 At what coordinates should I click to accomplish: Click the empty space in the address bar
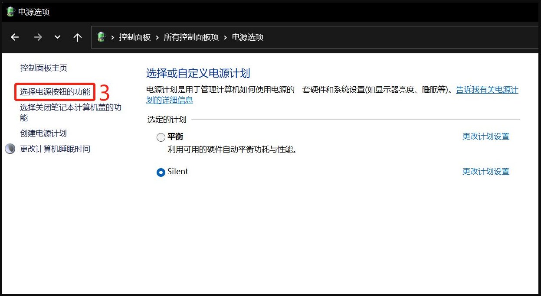pos(369,37)
